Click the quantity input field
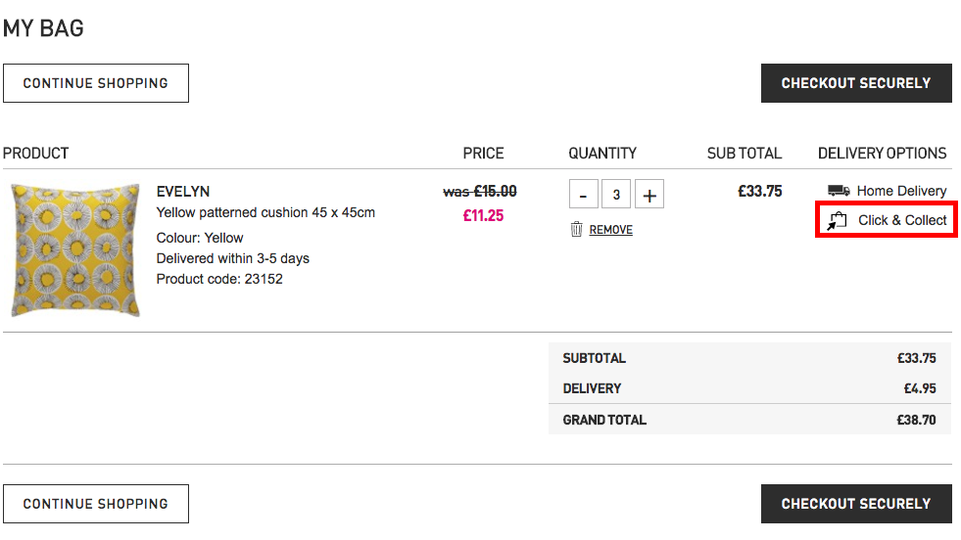This screenshot has height=540, width=961. tap(616, 195)
